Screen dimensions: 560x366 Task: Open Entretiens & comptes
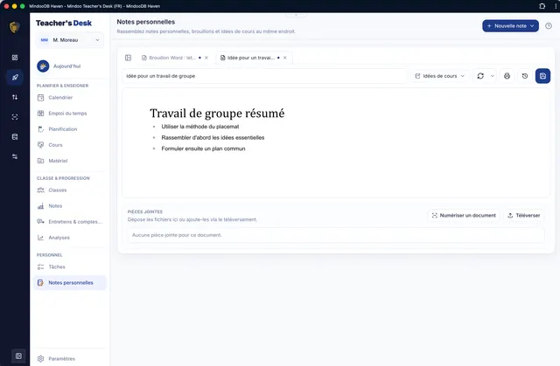[x=70, y=222]
